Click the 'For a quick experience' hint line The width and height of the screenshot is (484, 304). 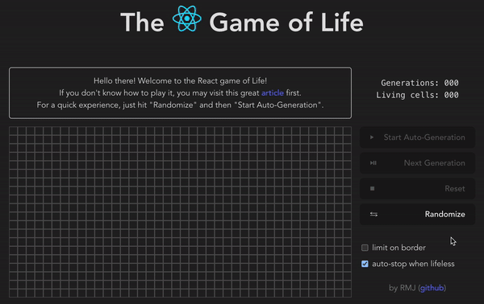[x=180, y=105]
